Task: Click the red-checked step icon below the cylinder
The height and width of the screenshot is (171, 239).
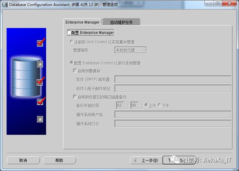Action: (41, 101)
